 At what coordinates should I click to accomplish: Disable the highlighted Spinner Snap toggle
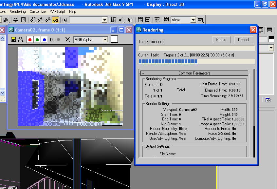pos(56,20)
